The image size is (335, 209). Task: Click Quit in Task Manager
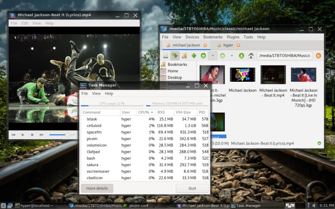click(192, 188)
